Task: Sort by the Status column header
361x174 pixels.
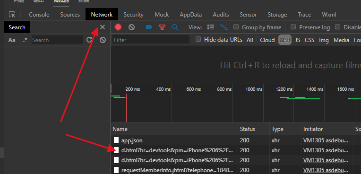Action: pos(254,129)
